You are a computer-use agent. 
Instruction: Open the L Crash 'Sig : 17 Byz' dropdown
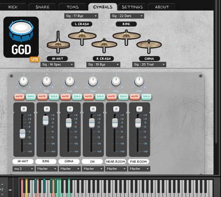coord(81,16)
